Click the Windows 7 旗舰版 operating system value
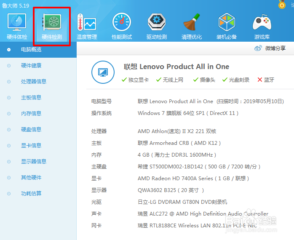294x240 pixels. (188, 113)
